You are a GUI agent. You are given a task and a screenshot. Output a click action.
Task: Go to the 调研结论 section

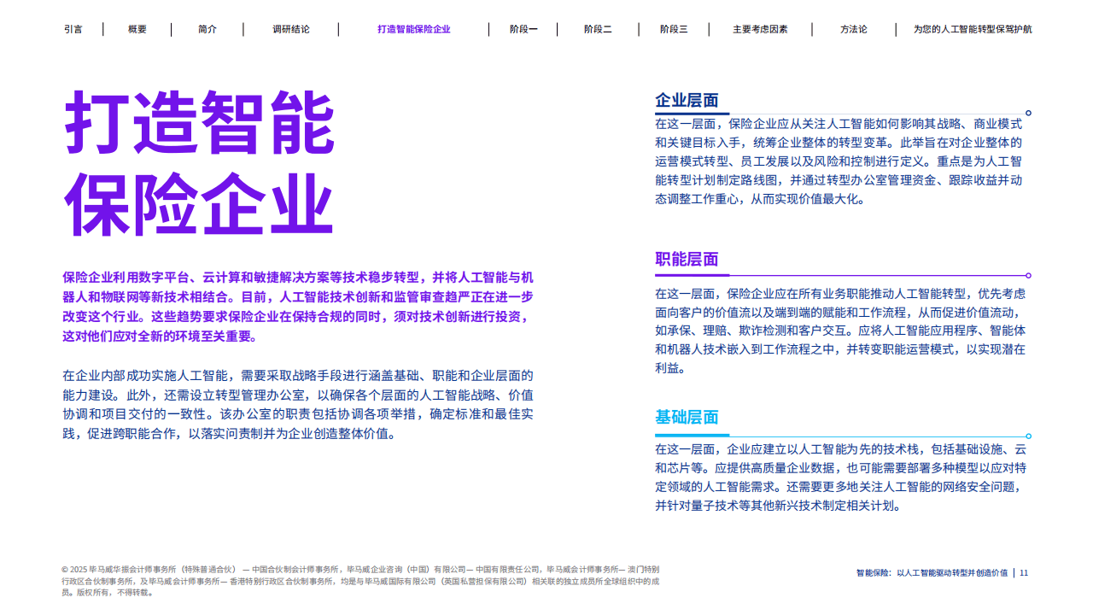(290, 29)
